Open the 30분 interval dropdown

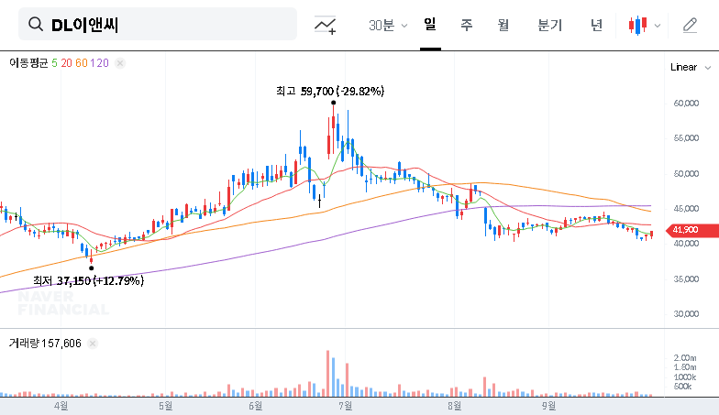coord(388,26)
